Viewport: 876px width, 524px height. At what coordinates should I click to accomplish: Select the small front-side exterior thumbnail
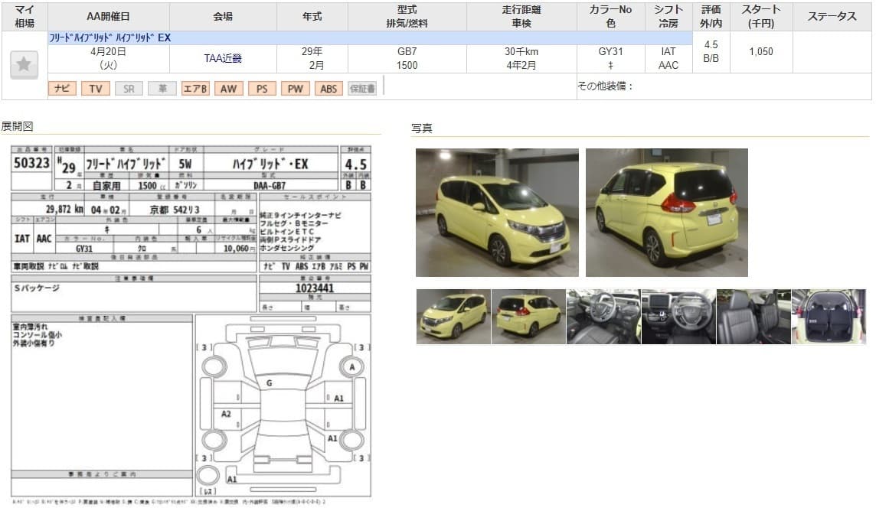coord(453,317)
